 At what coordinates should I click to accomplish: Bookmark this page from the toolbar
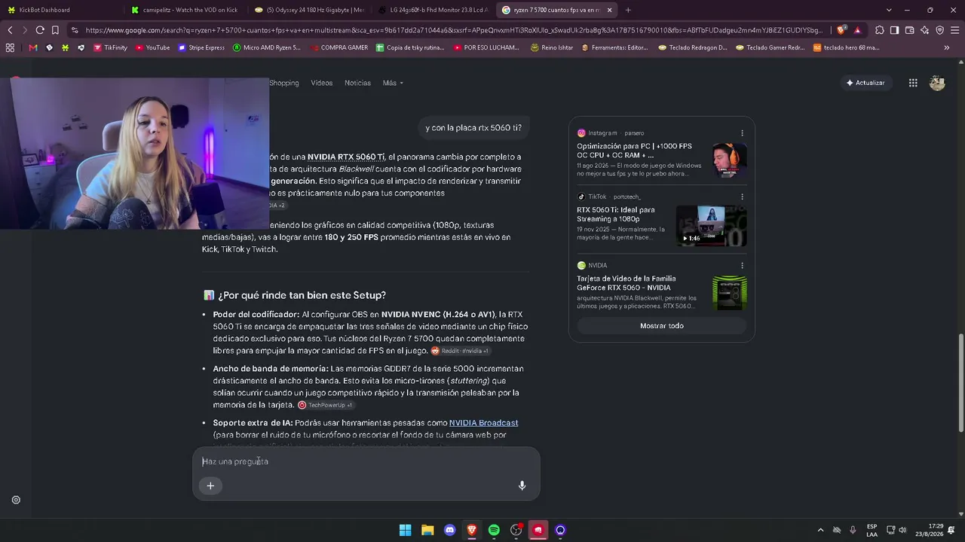55,30
